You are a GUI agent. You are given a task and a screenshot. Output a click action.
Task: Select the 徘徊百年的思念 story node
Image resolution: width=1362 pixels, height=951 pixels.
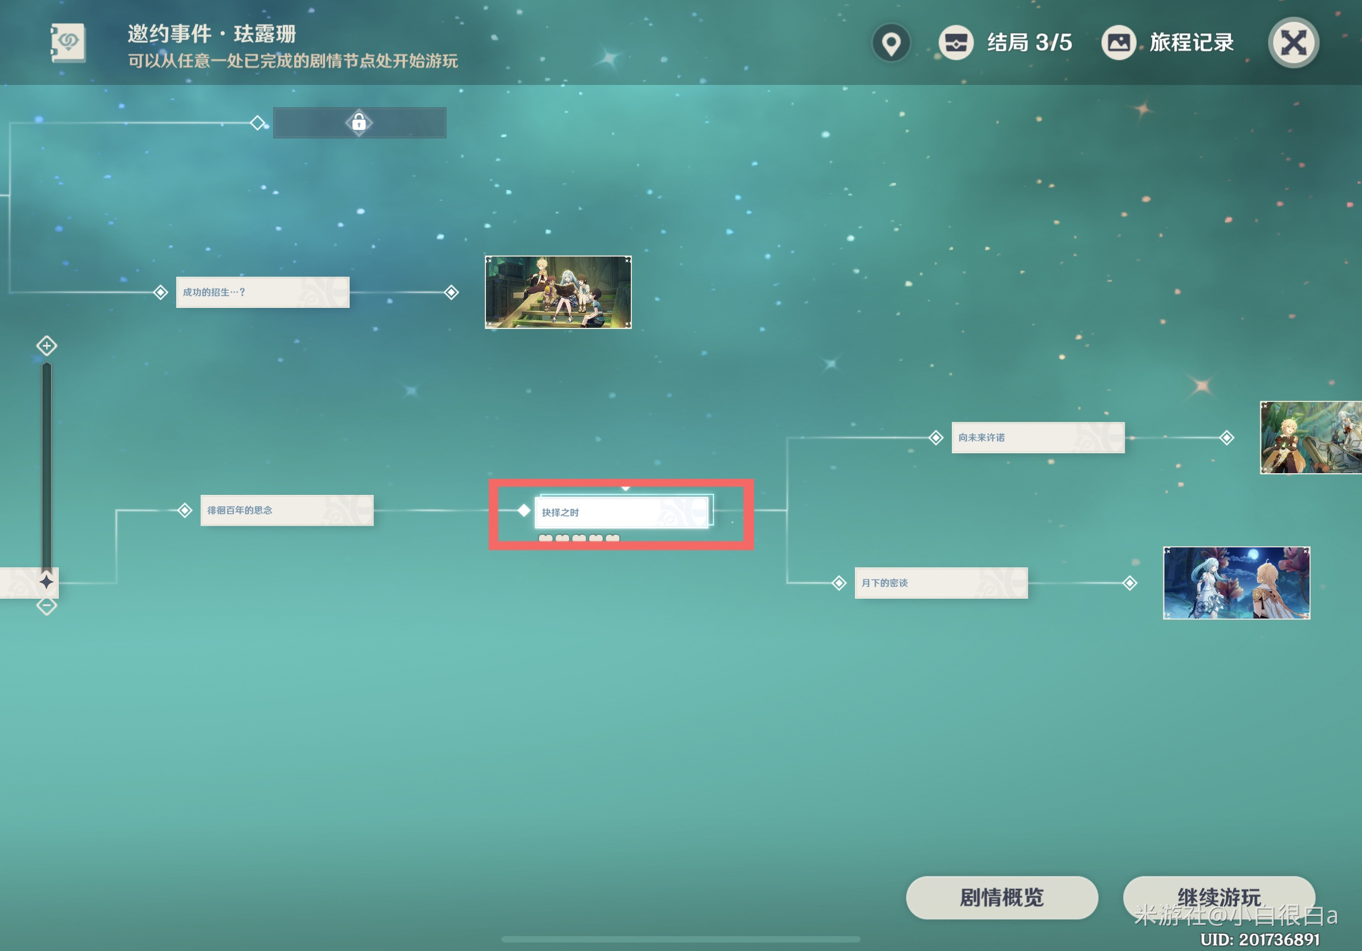(287, 510)
